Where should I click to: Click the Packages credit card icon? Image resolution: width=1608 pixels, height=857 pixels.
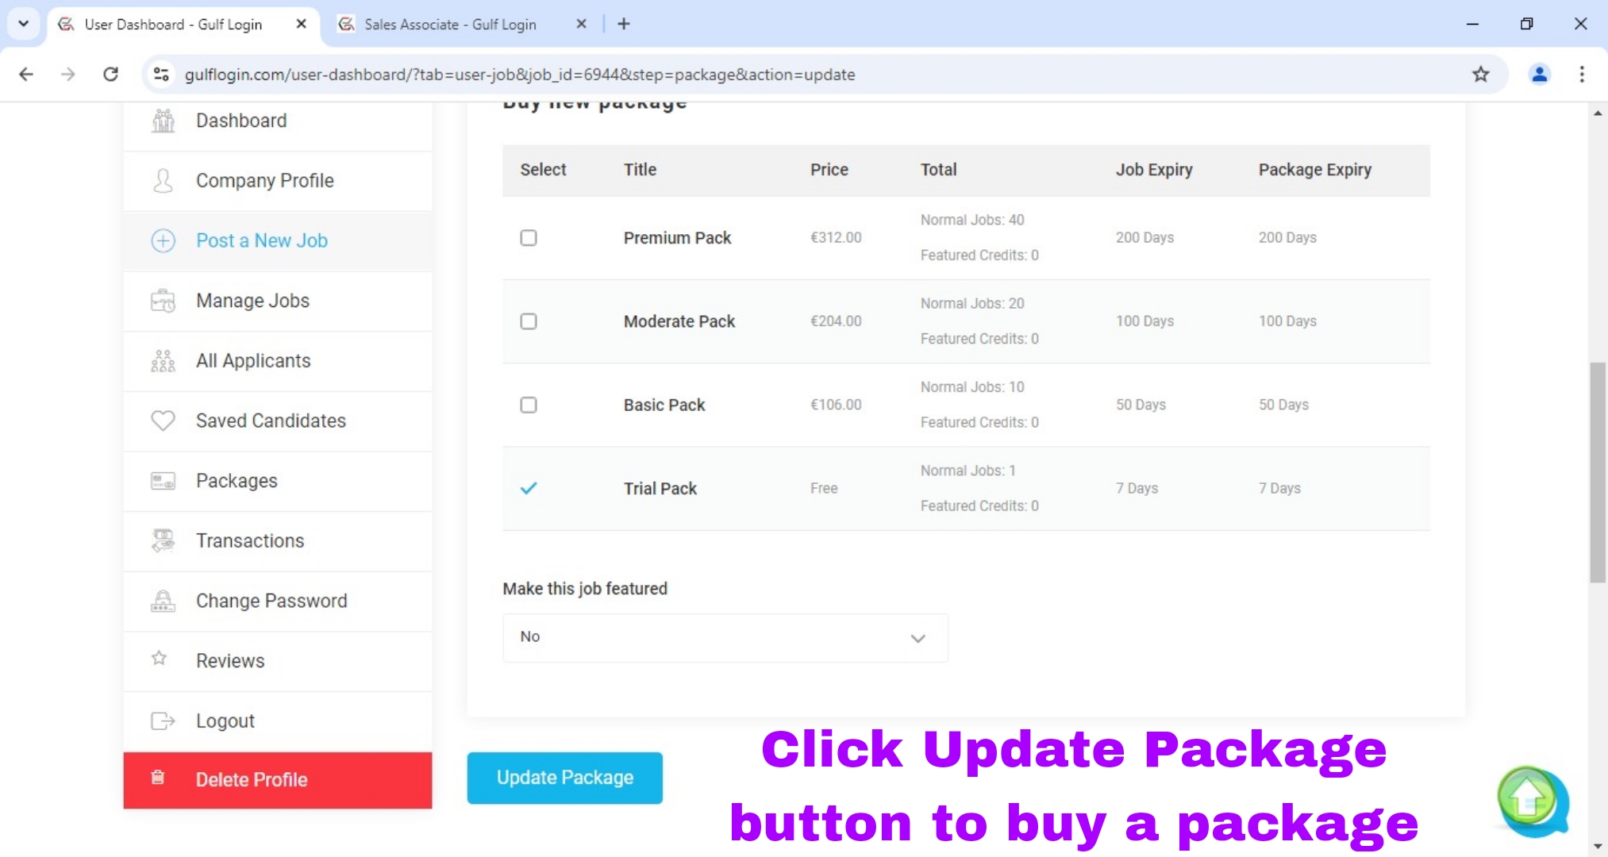[162, 480]
